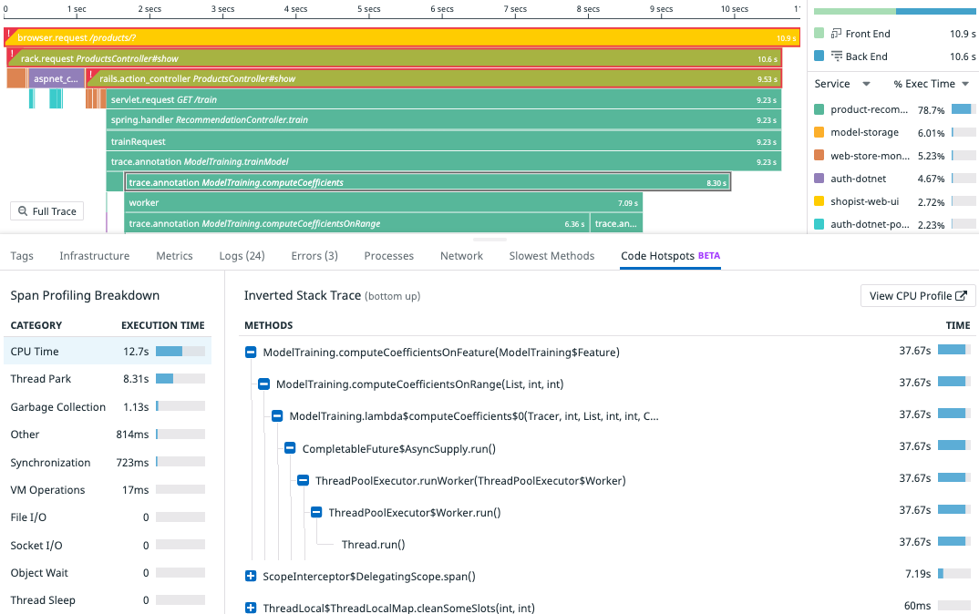Collapse ModelTraining.computeCoefficientsOnFeature method row

coord(251,353)
